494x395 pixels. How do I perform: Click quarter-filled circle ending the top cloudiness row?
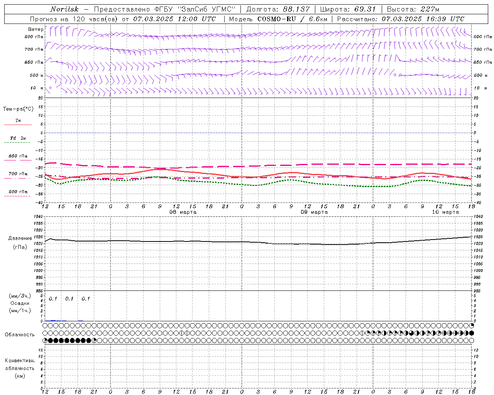pos(471,326)
